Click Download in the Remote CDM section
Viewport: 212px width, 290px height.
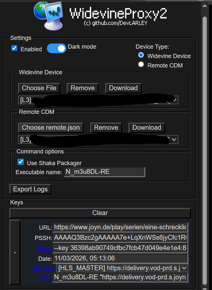(147, 127)
